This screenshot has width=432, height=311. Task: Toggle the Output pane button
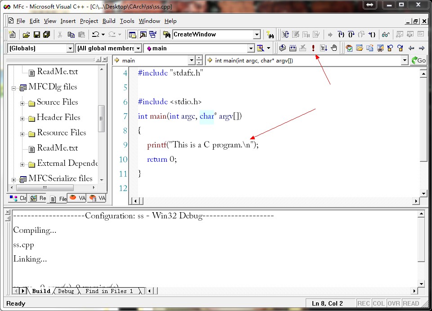[x=143, y=35]
